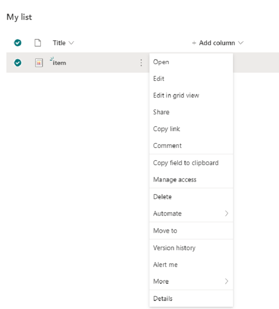Choose Edit from the context menu
Viewport: 279px width, 309px height.
191,79
